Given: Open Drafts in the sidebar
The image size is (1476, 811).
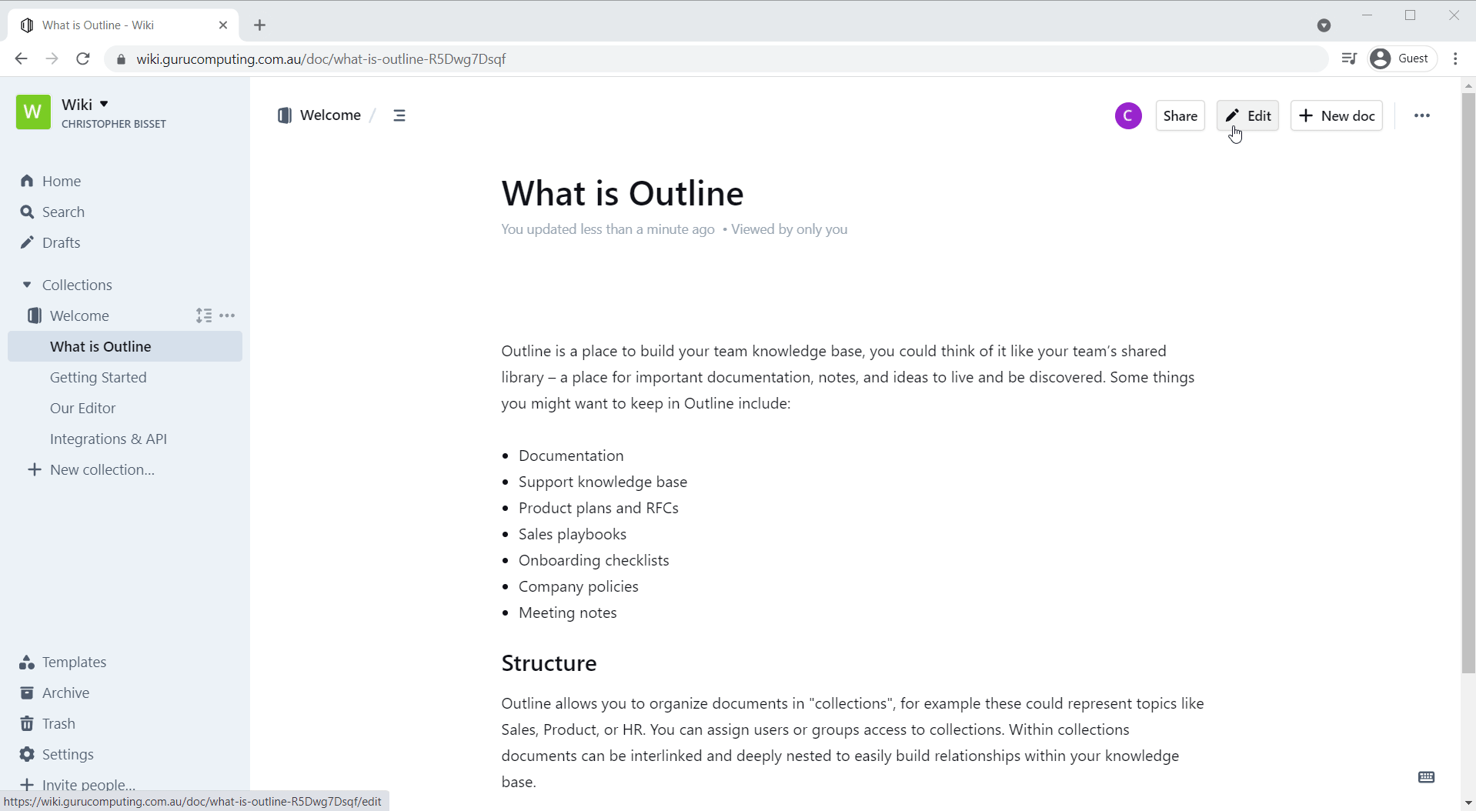Looking at the screenshot, I should 62,242.
